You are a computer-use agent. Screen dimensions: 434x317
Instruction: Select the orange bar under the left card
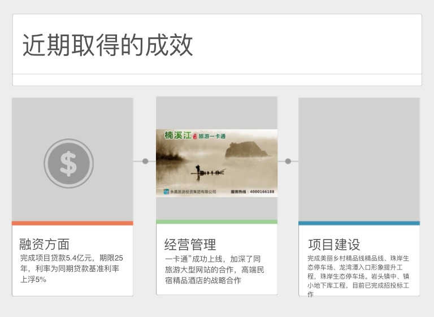(72, 223)
